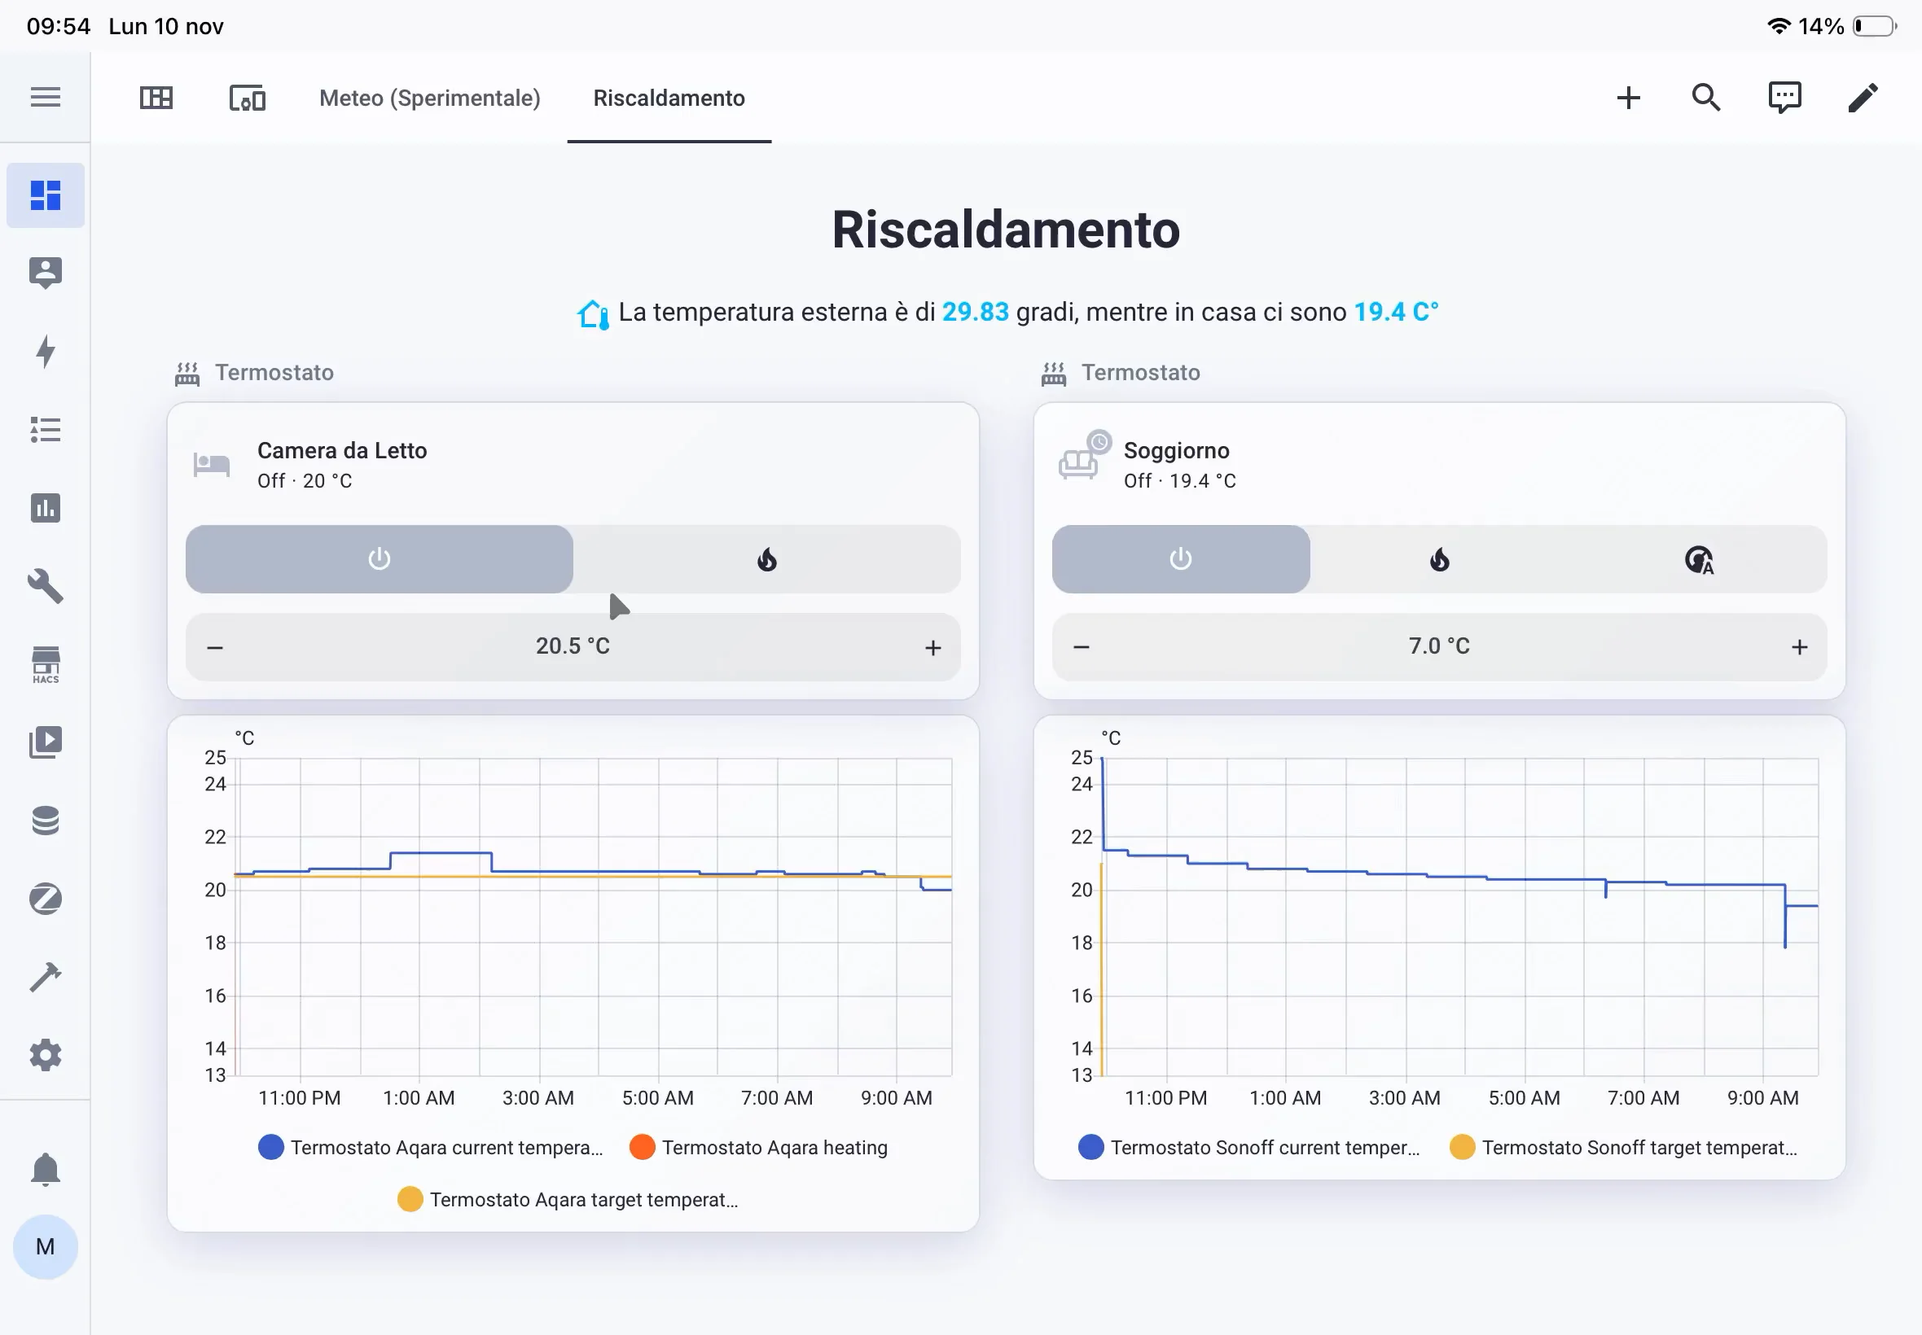1922x1335 pixels.
Task: Select the Riscaldamento tab
Action: [669, 98]
